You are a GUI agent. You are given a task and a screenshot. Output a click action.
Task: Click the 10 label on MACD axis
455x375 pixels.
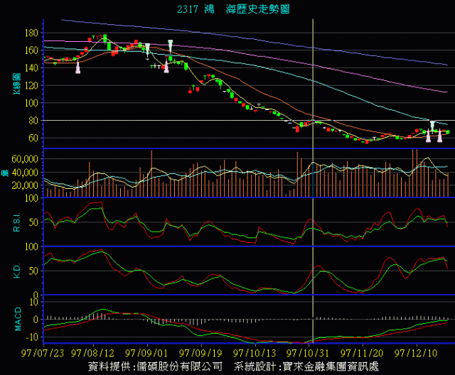[x=34, y=303]
